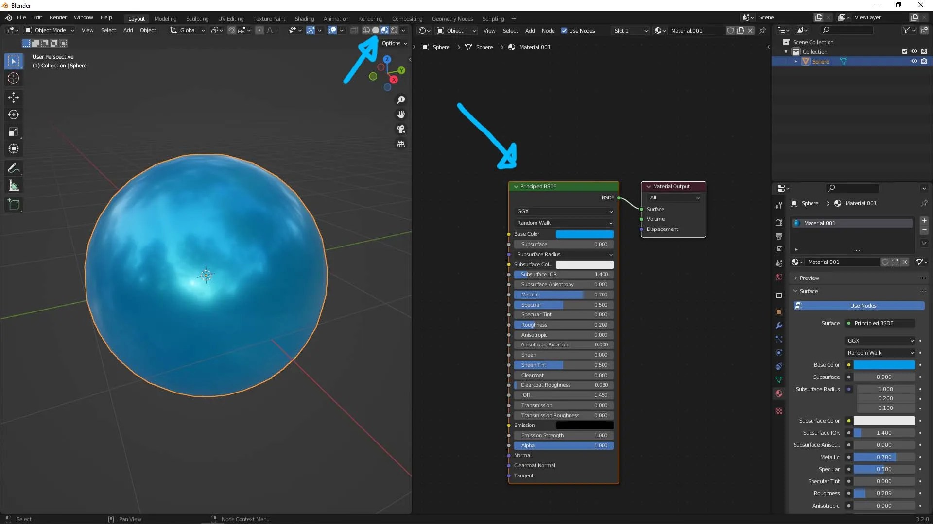Open the Render menu

point(58,17)
